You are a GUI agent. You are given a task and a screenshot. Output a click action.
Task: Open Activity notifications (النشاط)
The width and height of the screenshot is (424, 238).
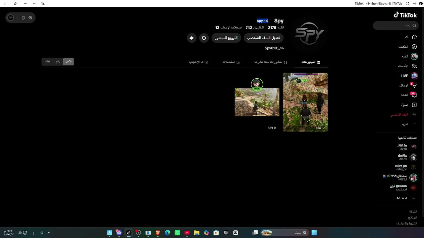[408, 95]
